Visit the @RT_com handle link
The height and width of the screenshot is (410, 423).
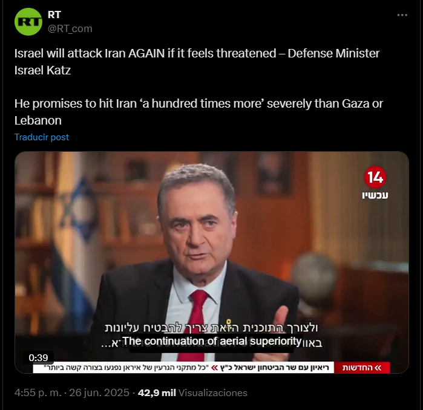click(70, 28)
